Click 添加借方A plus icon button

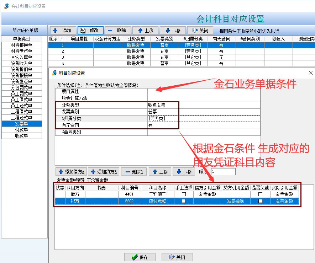point(61,172)
